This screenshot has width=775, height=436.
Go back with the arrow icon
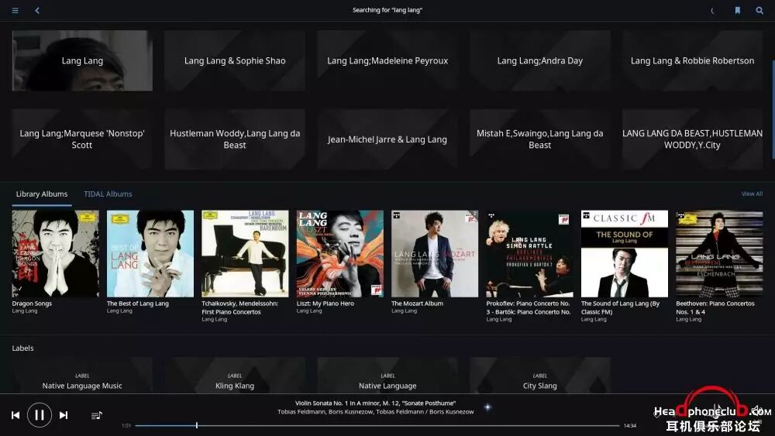coord(37,10)
